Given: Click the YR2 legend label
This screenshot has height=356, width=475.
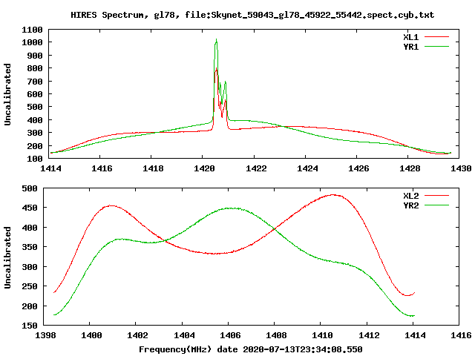Looking at the screenshot, I should [x=410, y=205].
